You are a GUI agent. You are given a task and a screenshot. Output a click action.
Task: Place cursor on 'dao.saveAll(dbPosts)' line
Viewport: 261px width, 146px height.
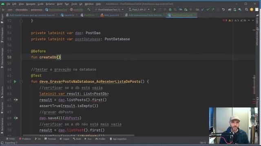click(60, 118)
